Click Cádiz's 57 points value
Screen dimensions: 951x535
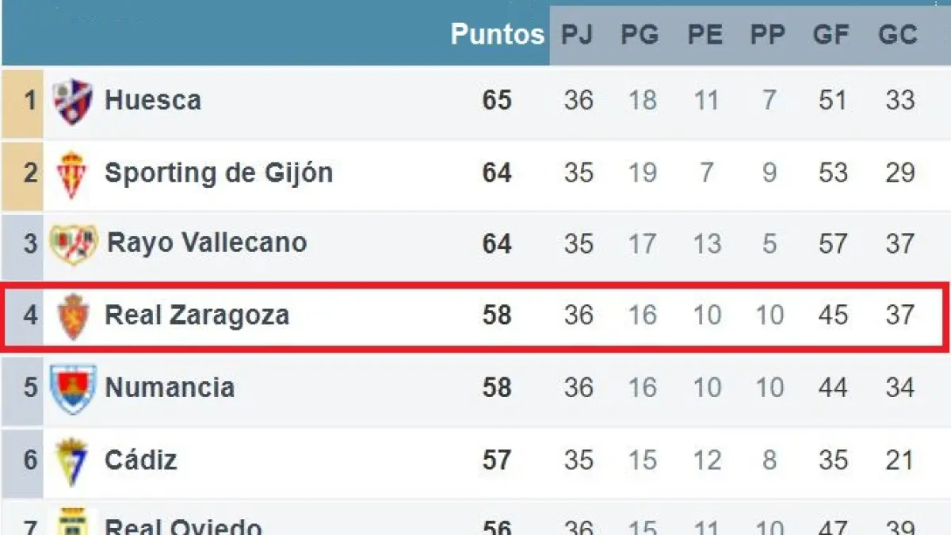497,460
